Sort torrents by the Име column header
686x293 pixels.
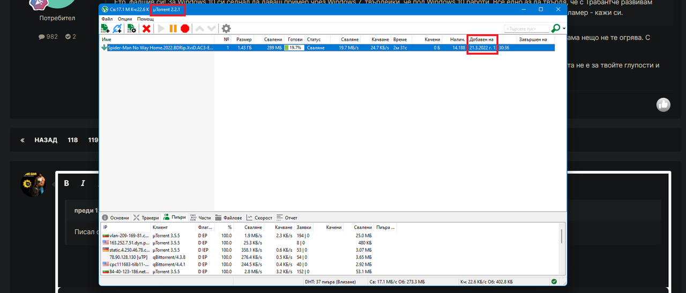158,40
